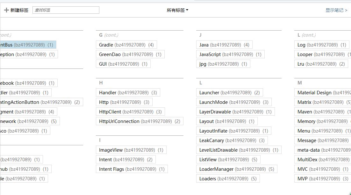Image resolution: width=351 pixels, height=195 pixels.
Task: Select the LevelListDrawable tag
Action: (x=239, y=150)
